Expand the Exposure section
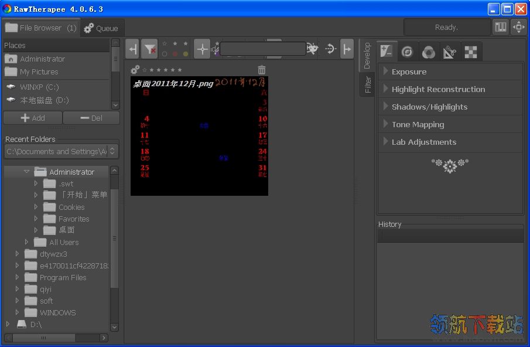Image resolution: width=530 pixels, height=347 pixels. (x=409, y=72)
